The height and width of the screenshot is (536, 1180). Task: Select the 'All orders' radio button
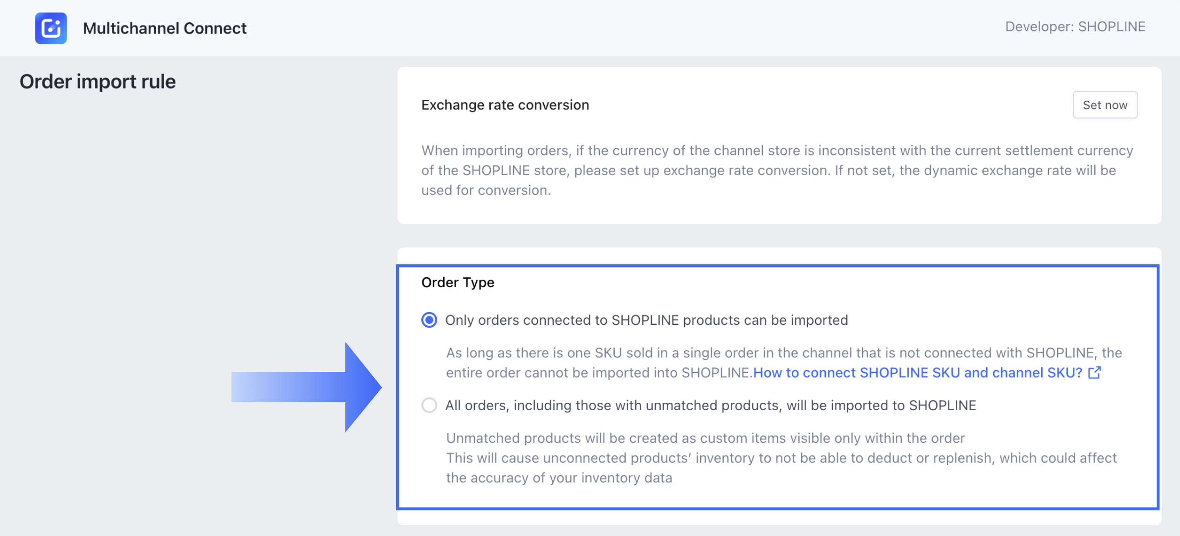click(x=429, y=405)
